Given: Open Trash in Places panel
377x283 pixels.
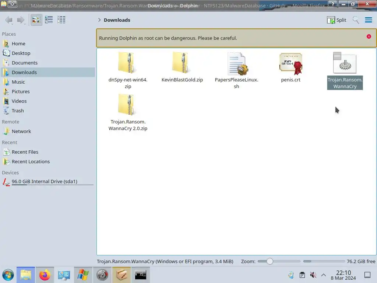Looking at the screenshot, I should [48, 111].
